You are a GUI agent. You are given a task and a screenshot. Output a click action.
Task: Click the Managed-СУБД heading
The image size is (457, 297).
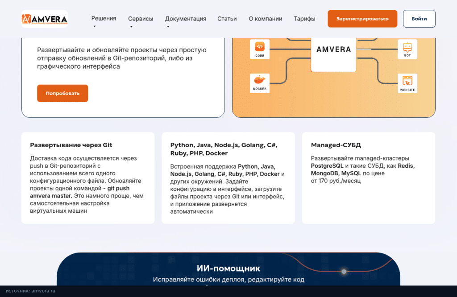[336, 145]
